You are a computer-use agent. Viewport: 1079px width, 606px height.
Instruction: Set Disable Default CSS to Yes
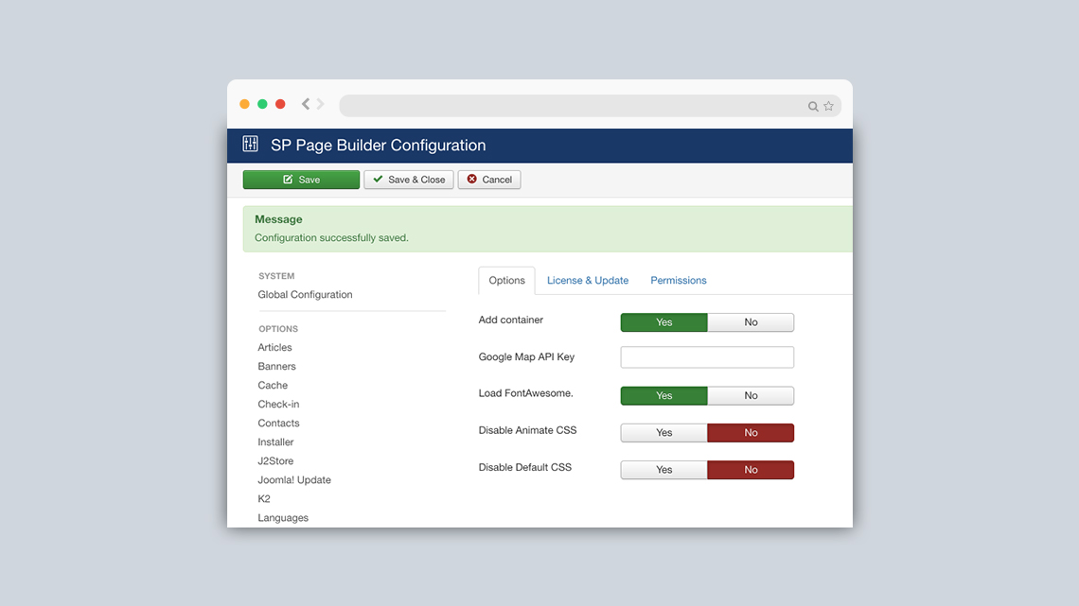tap(663, 470)
